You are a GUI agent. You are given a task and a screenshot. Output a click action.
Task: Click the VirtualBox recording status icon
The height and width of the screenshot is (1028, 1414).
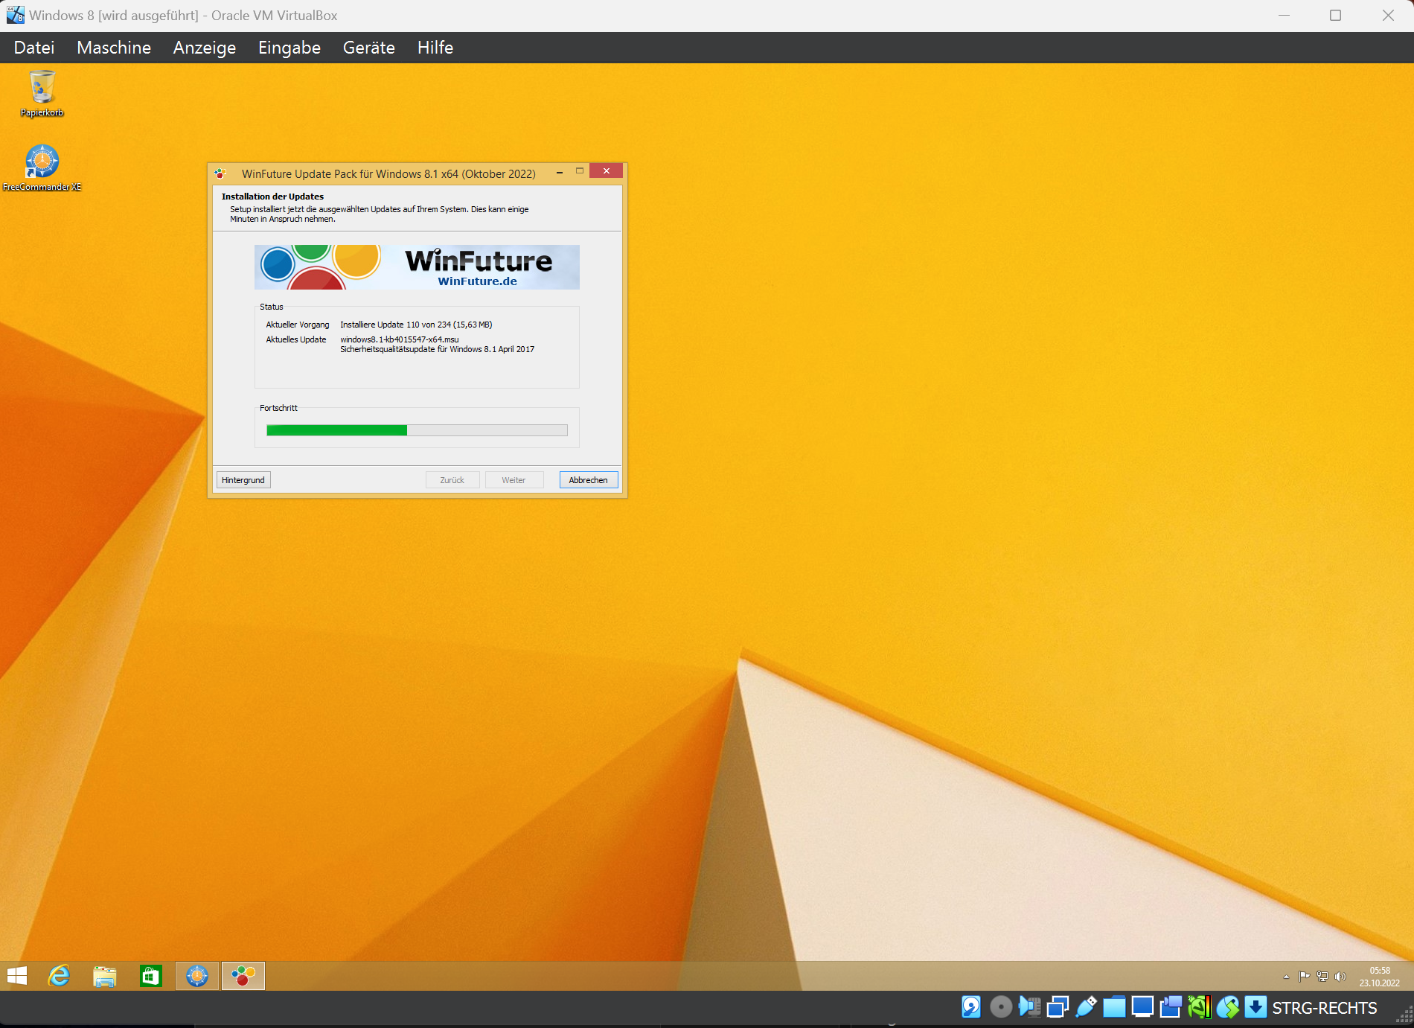1171,1007
